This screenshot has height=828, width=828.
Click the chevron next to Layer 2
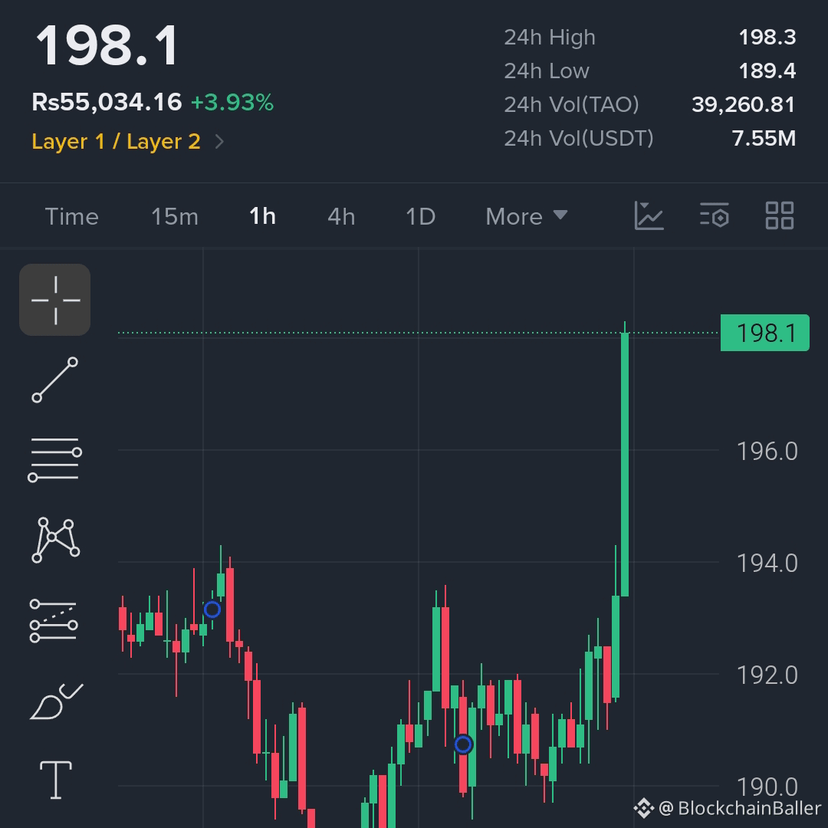point(220,142)
